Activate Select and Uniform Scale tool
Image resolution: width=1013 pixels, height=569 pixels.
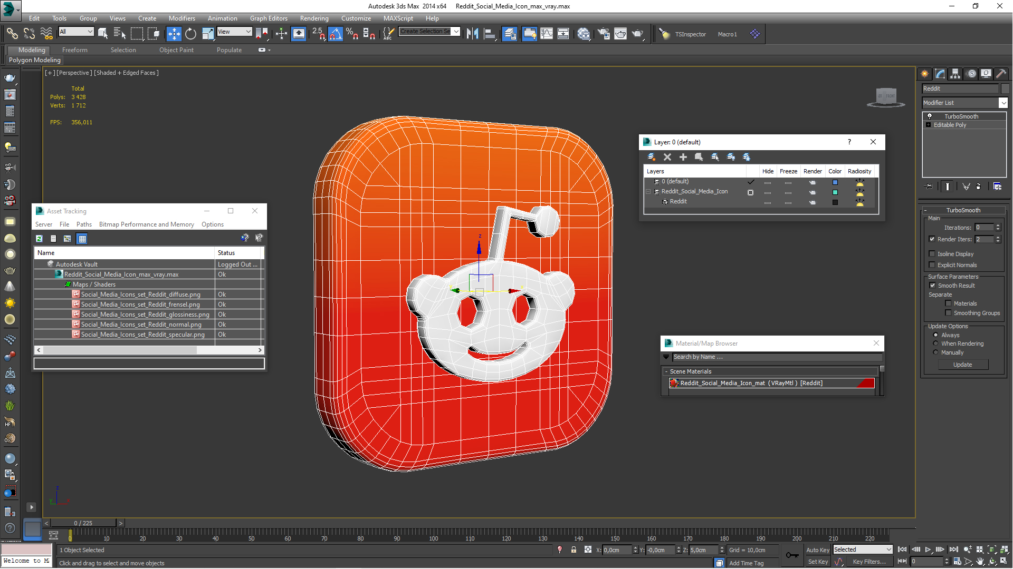tap(208, 34)
